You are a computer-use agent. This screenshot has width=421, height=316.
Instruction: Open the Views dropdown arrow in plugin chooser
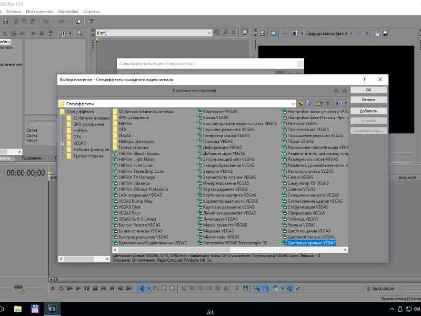pos(346,103)
